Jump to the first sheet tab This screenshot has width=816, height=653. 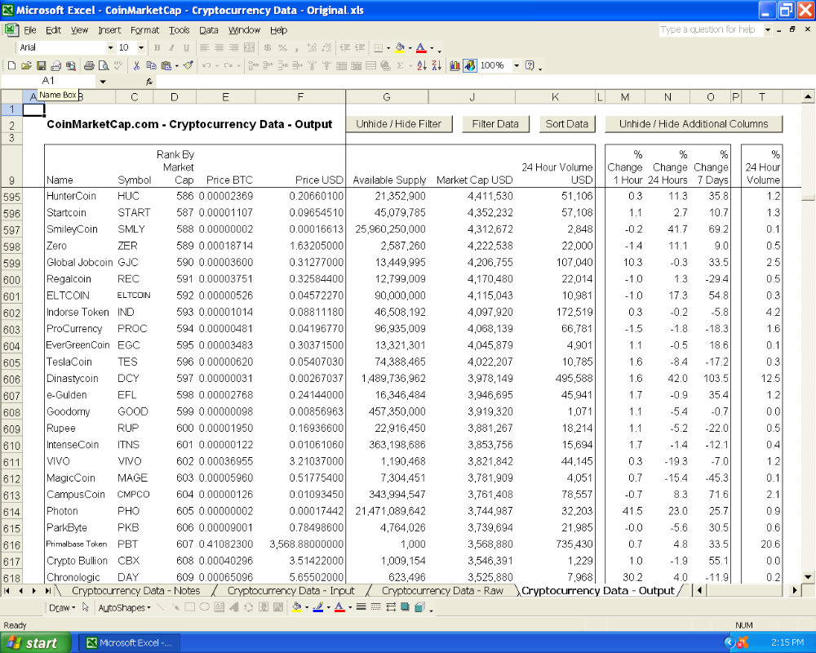click(7, 590)
